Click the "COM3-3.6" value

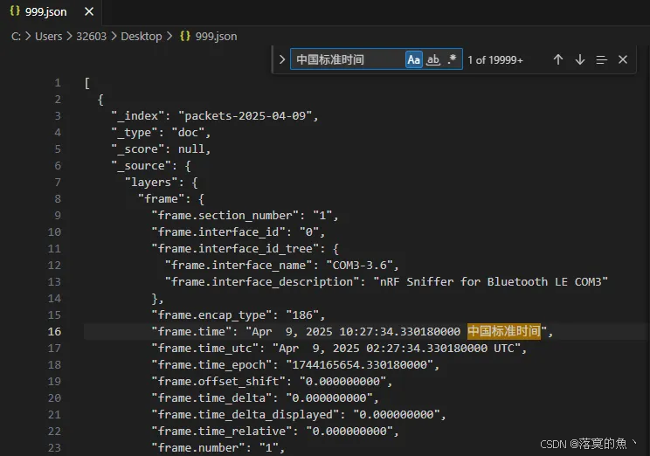pos(359,265)
